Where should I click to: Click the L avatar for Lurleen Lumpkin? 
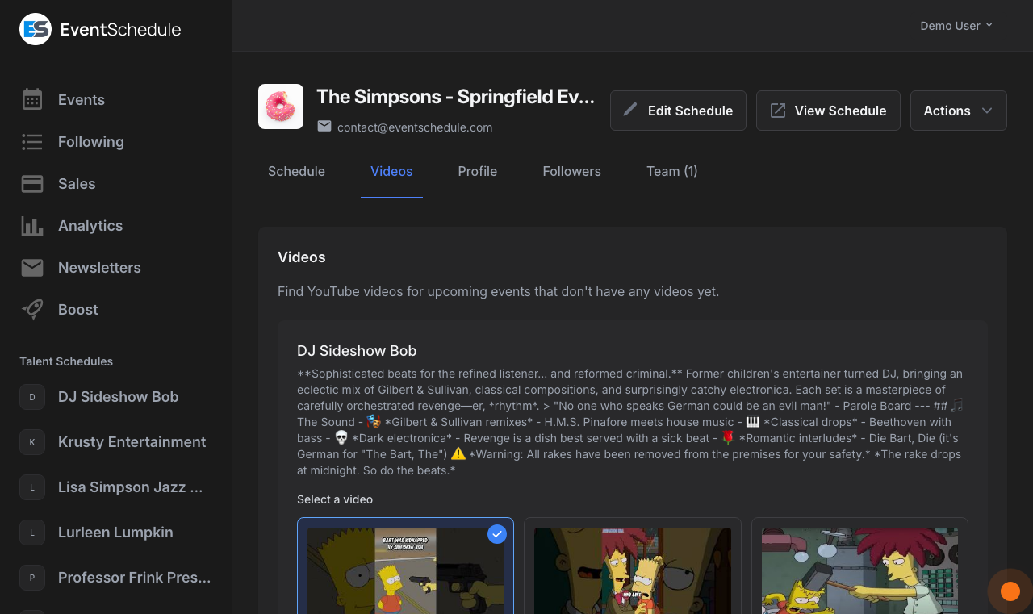point(32,533)
